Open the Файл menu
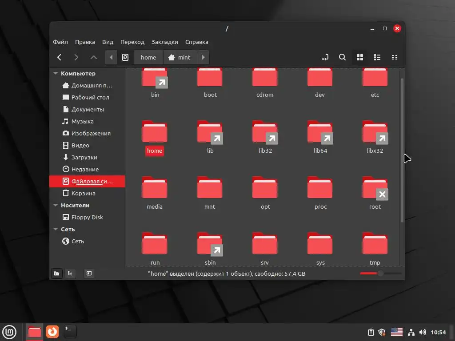455x341 pixels. coord(60,42)
